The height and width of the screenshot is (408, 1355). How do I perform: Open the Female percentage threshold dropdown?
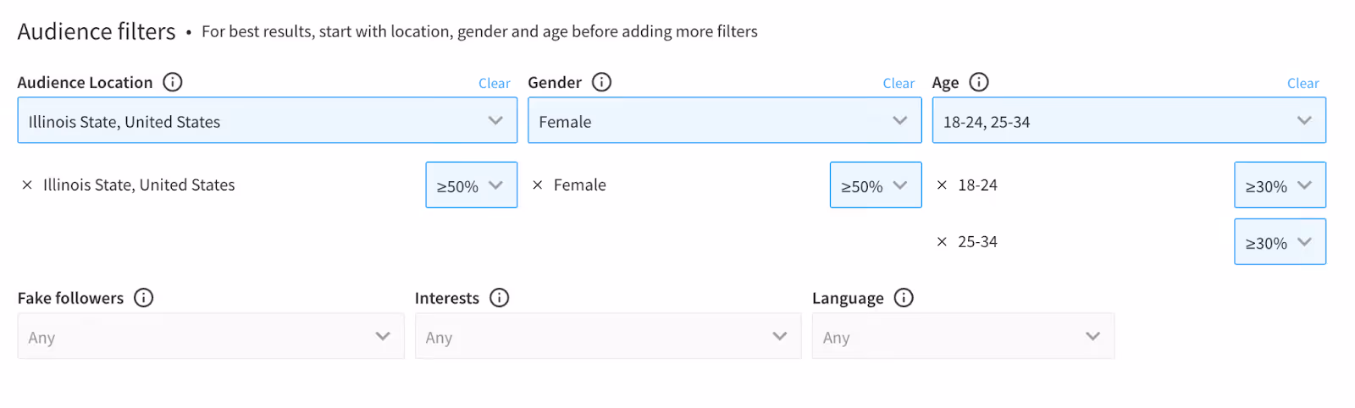point(875,185)
